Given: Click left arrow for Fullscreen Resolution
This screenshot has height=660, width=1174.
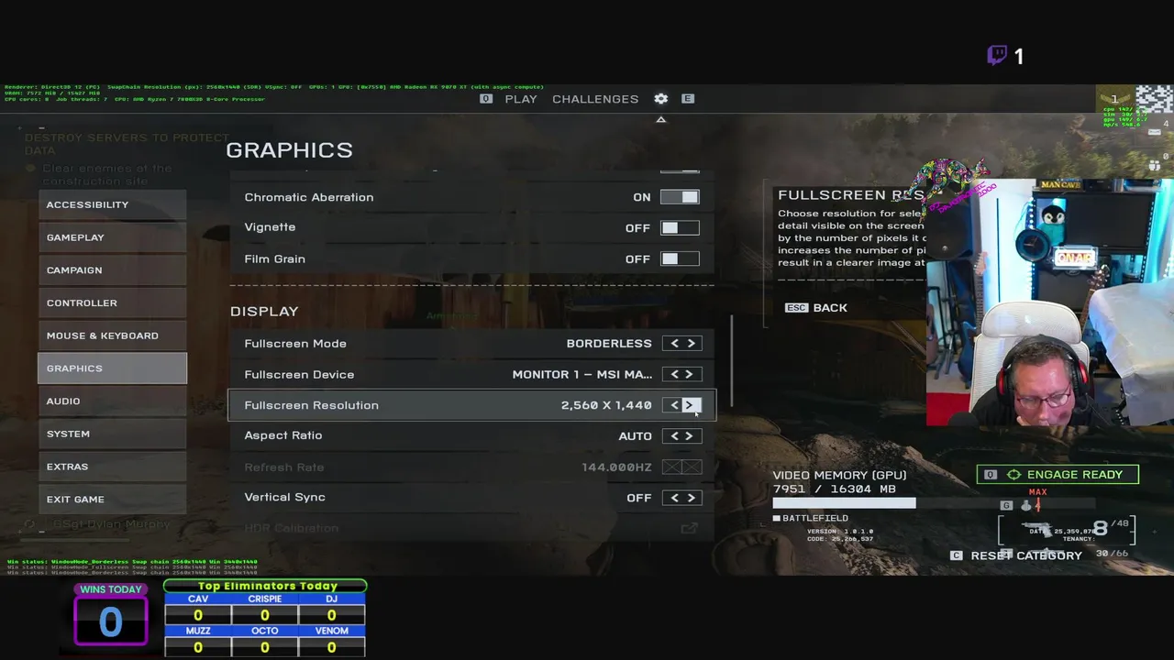Looking at the screenshot, I should 674,405.
